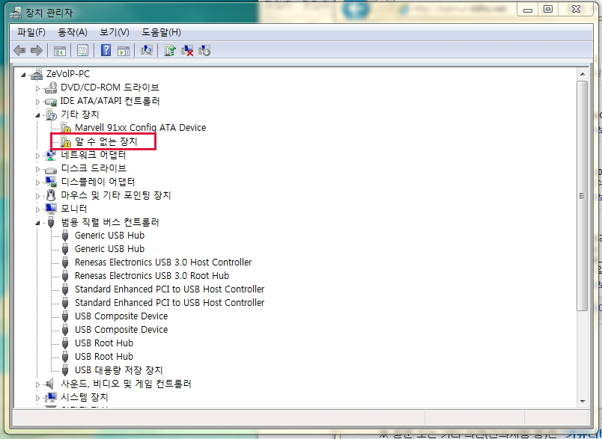Viewport: 602px width, 439px height.
Task: Collapse the 기타 장치 category
Action: (37, 114)
